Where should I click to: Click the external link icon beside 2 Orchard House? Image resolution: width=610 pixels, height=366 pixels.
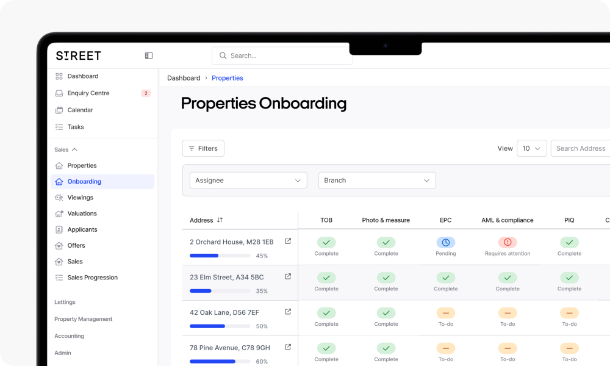(x=287, y=241)
